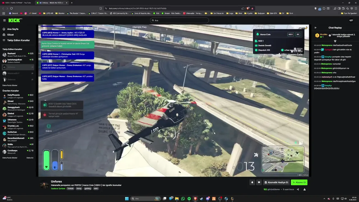Open WhatsApp from taskbar
The width and height of the screenshot is (359, 202).
183,199
